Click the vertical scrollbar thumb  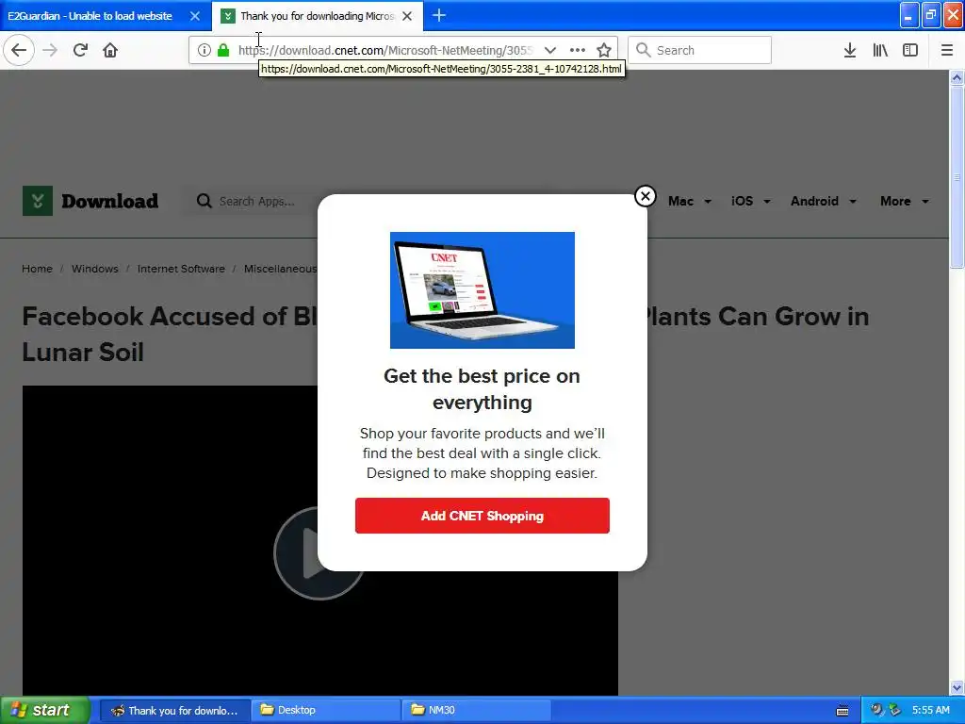957,176
